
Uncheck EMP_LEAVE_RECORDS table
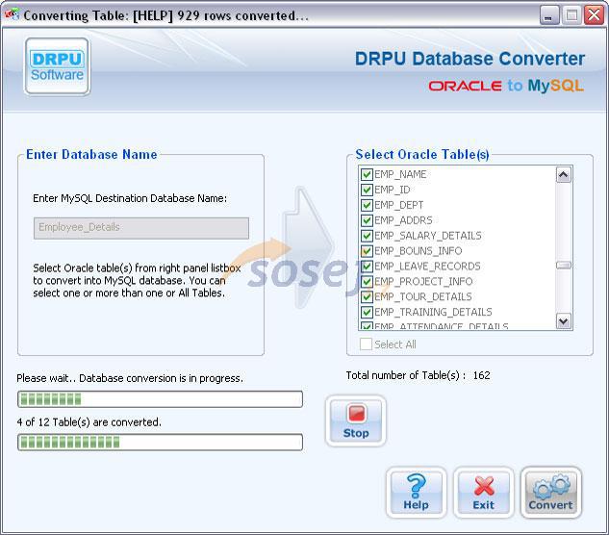coord(367,267)
